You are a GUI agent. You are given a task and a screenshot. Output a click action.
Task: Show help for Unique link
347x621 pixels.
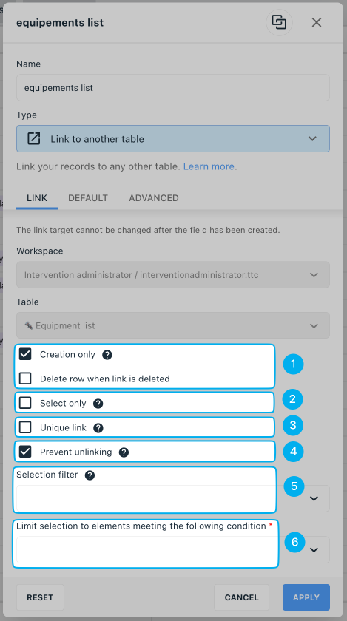coord(98,428)
